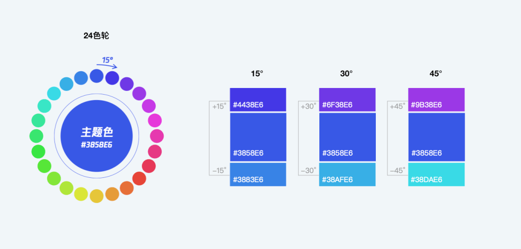
Task: Click the blue 15° rotation arrow label
Action: tap(107, 60)
